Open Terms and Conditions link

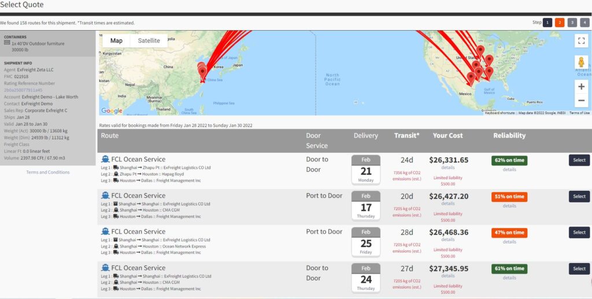pos(48,172)
